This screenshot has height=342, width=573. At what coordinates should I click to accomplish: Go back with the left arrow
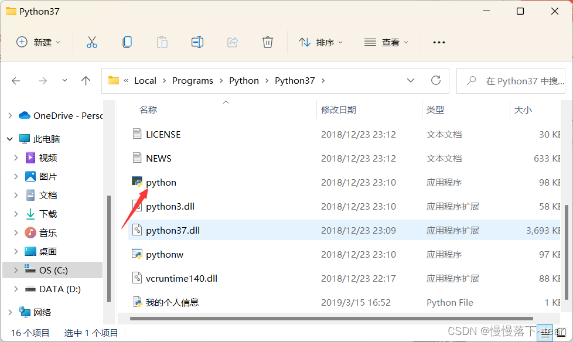pos(16,81)
